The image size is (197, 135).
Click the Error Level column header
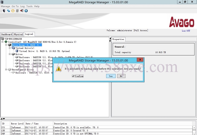(x=17, y=123)
